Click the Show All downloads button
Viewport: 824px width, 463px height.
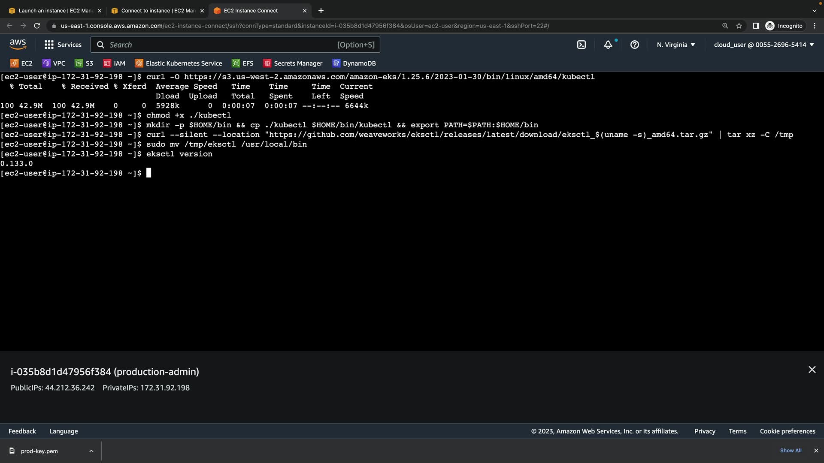pos(791,451)
